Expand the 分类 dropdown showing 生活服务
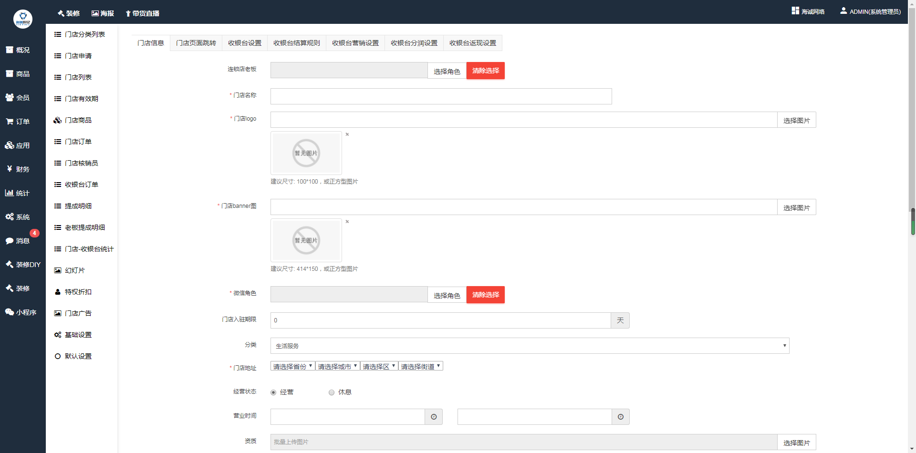Viewport: 916px width, 453px height. 530,346
